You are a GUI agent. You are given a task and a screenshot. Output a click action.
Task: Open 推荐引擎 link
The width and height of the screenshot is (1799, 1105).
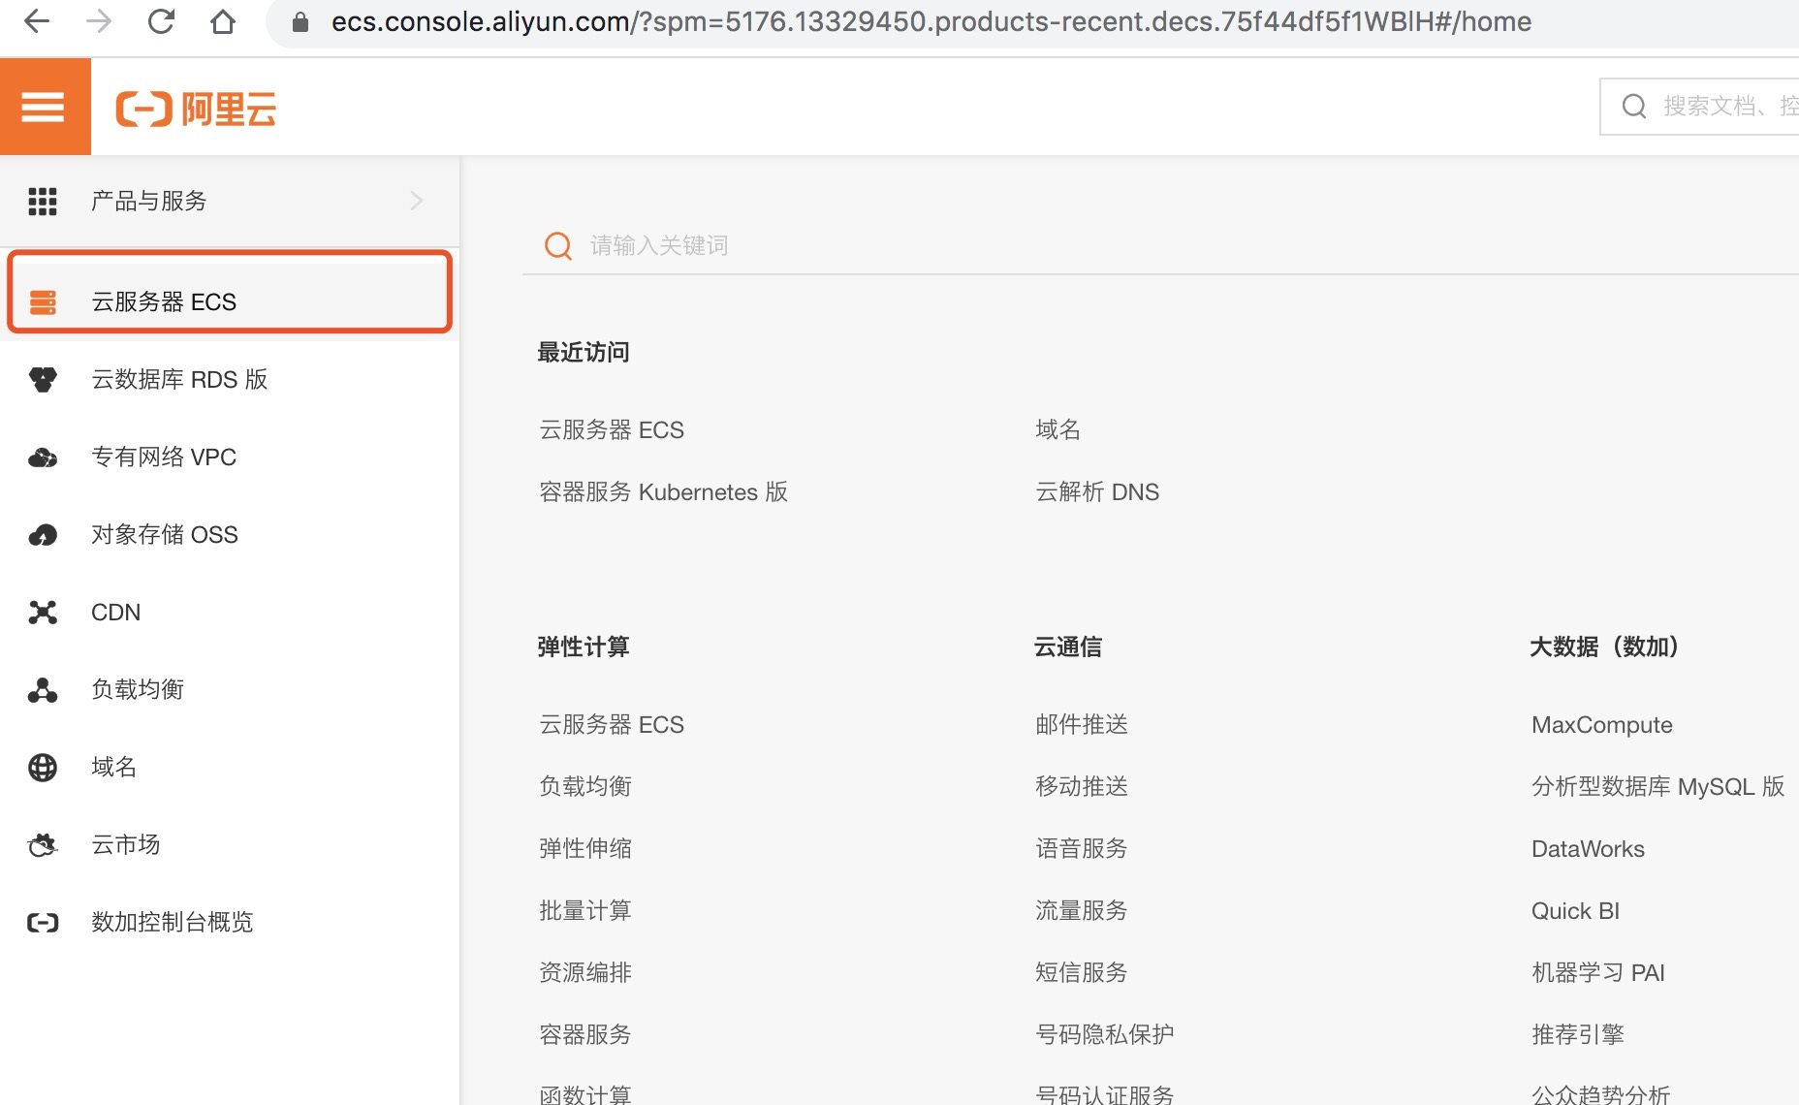click(1578, 1035)
